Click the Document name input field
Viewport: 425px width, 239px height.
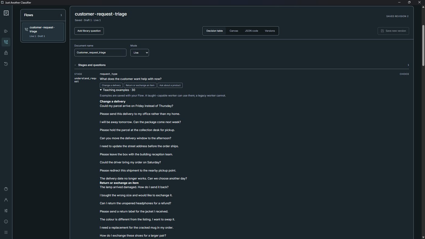point(100,53)
